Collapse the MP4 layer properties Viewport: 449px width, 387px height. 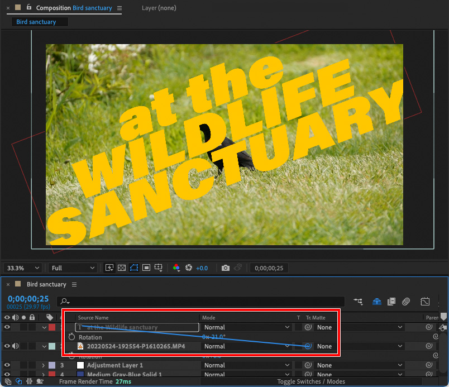44,346
